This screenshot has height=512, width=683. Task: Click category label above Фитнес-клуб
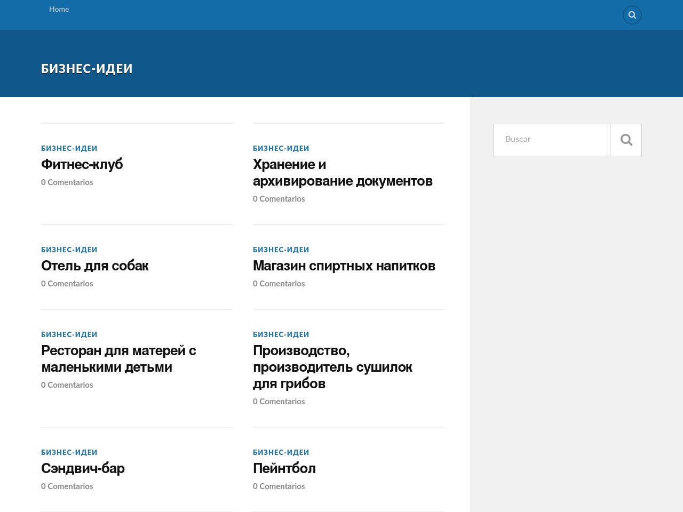pyautogui.click(x=69, y=148)
